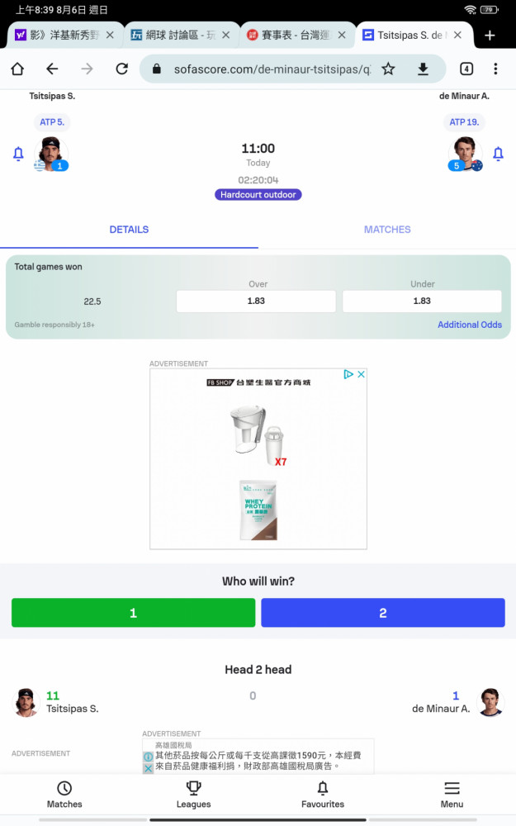Bookmark page with the star icon
This screenshot has width=516, height=826.
(x=388, y=69)
